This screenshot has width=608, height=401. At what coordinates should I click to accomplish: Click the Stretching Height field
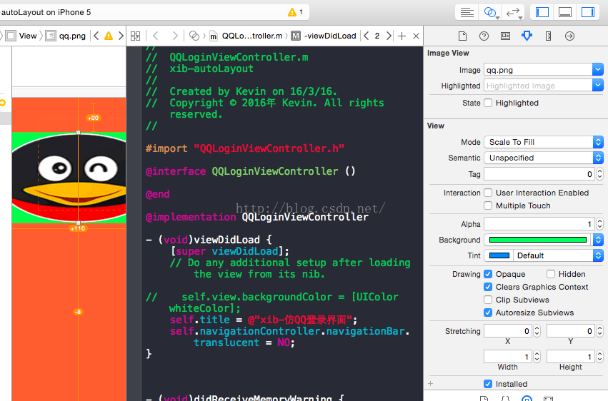point(571,357)
